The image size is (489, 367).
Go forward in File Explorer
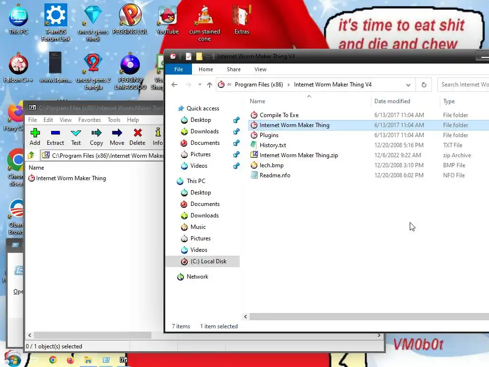click(x=188, y=85)
